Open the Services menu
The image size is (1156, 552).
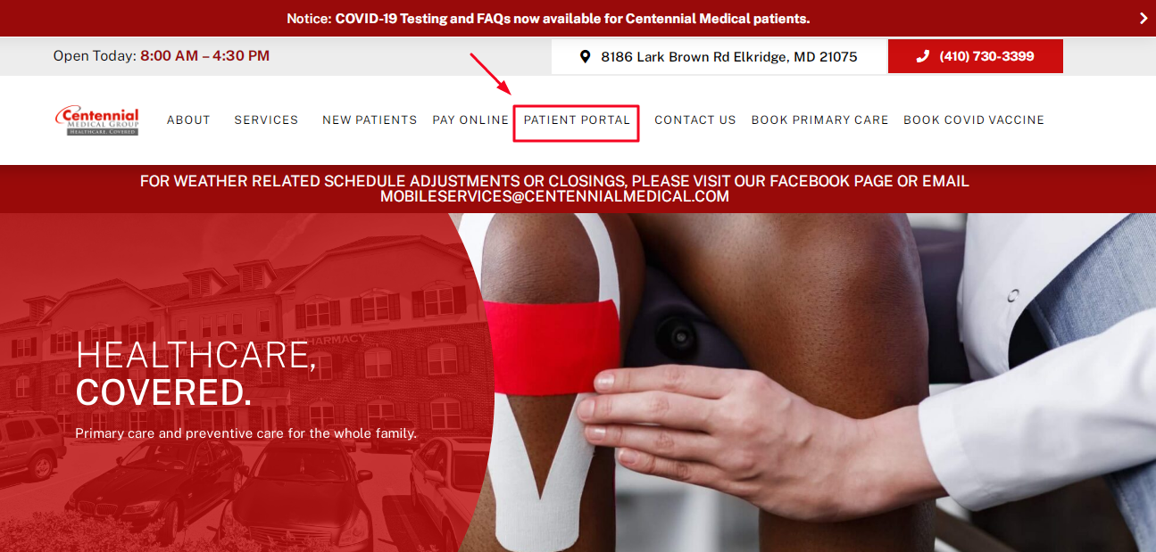266,119
